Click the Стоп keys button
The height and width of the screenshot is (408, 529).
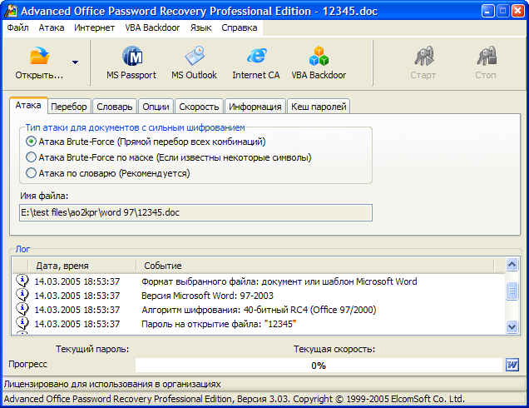click(x=486, y=62)
